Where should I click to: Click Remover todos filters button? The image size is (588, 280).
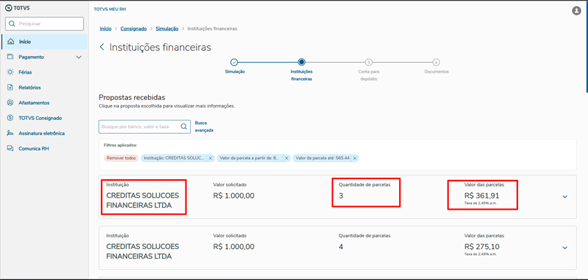coord(121,158)
